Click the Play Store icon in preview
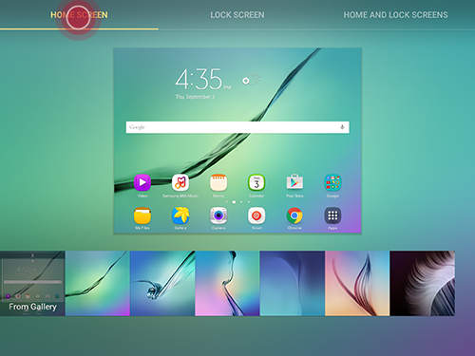The height and width of the screenshot is (356, 475). tap(294, 182)
